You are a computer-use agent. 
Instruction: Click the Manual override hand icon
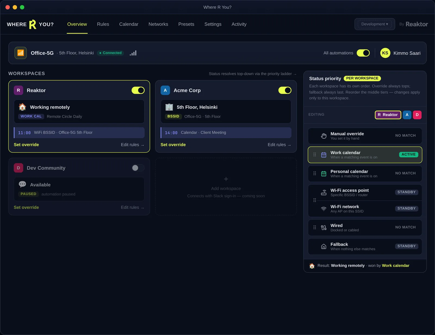(324, 136)
